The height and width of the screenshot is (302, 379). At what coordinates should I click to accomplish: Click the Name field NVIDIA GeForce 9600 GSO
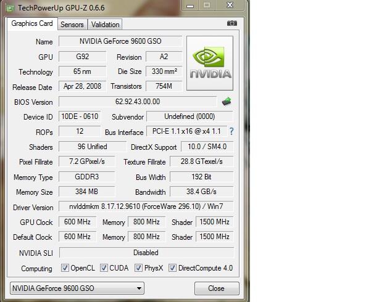click(120, 41)
